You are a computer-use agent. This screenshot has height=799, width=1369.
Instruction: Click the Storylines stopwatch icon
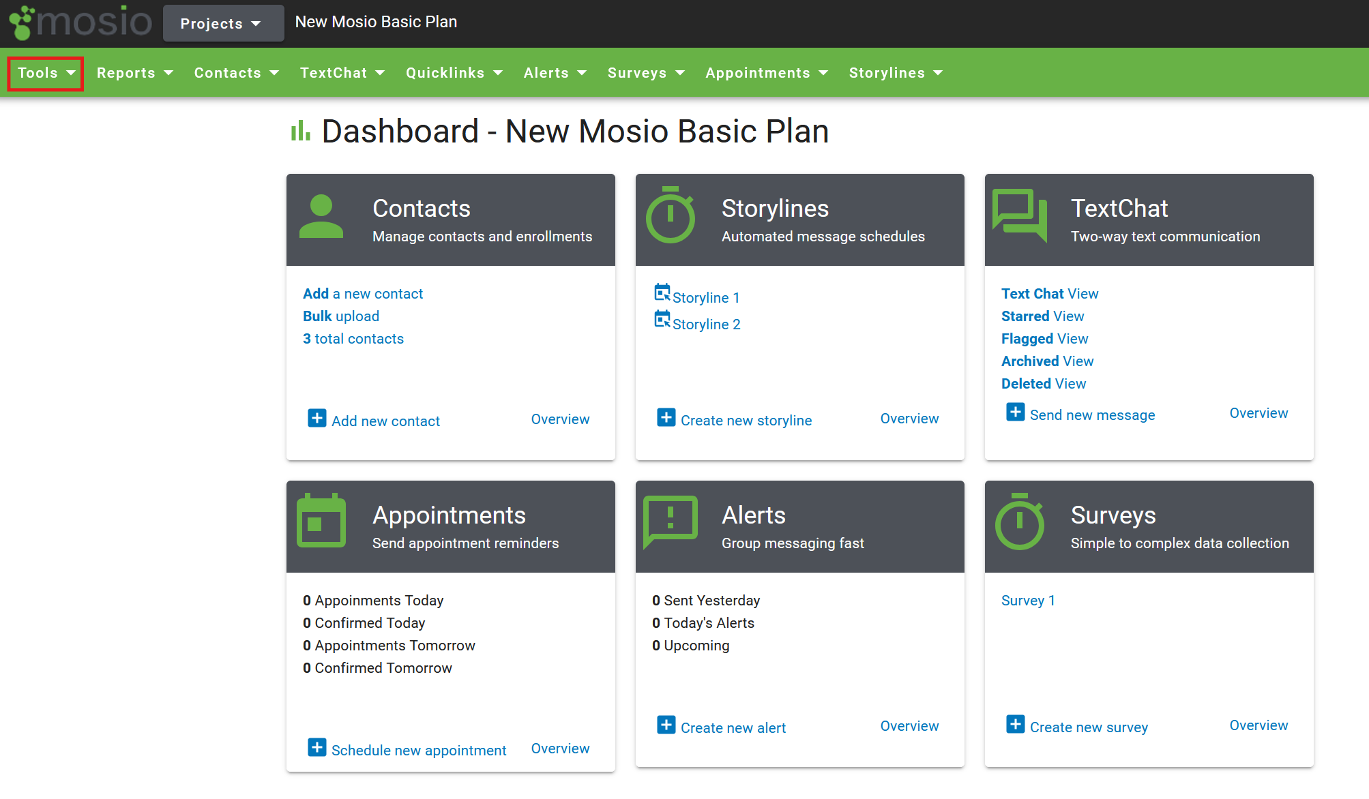click(x=671, y=215)
